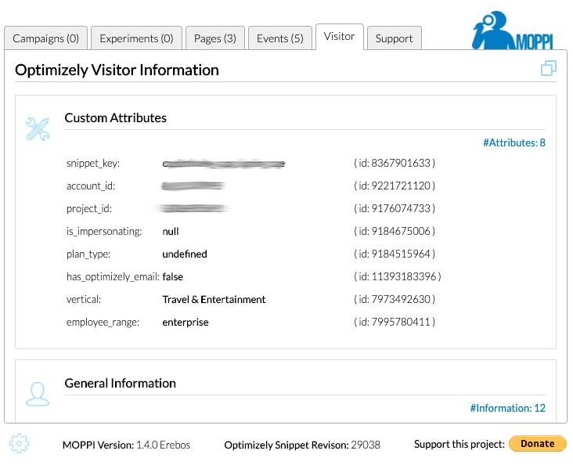Click the #Information: 12 counter
This screenshot has width=573, height=465.
(x=507, y=408)
